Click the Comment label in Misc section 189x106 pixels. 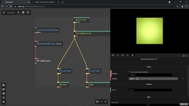click(x=115, y=102)
